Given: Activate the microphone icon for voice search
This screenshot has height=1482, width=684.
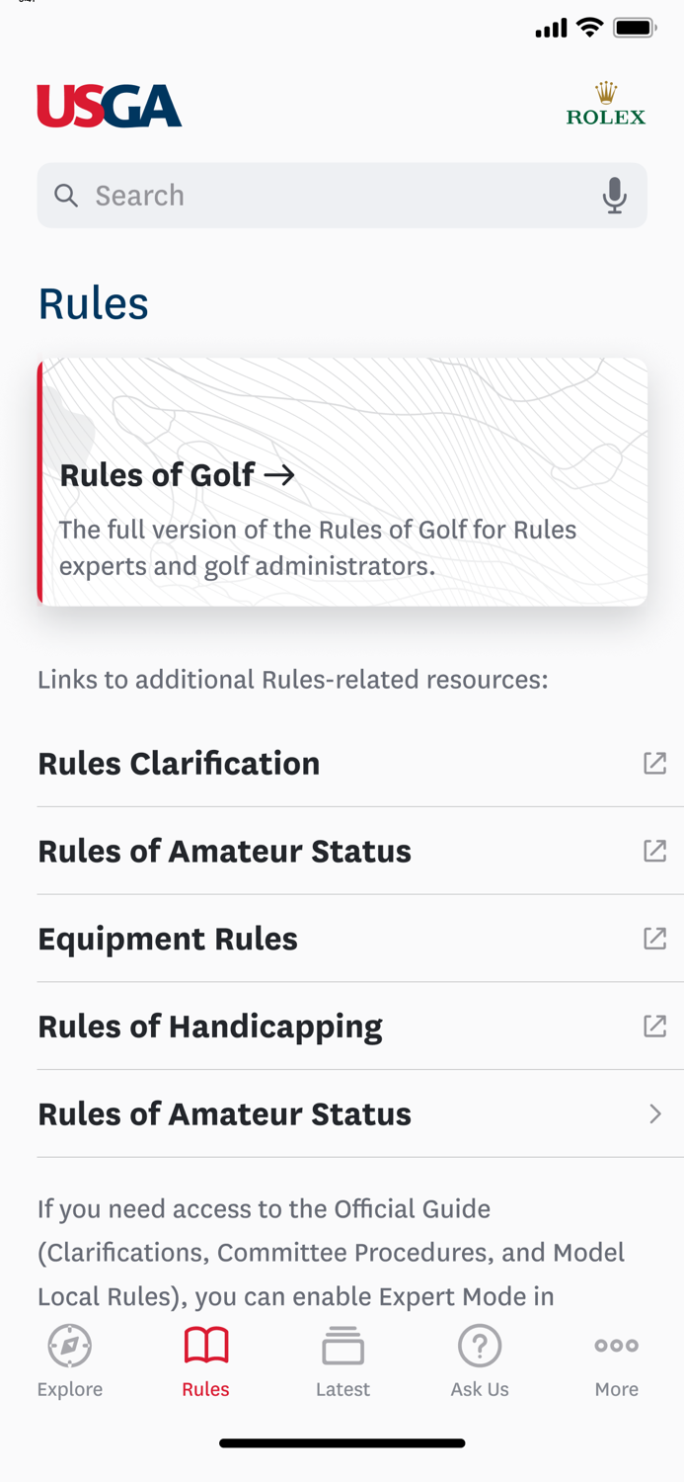Looking at the screenshot, I should tap(614, 196).
